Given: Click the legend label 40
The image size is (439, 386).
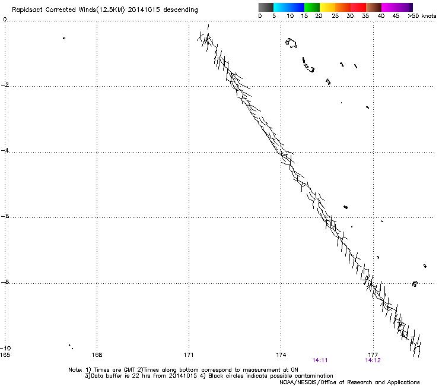Looking at the screenshot, I should click(381, 16).
